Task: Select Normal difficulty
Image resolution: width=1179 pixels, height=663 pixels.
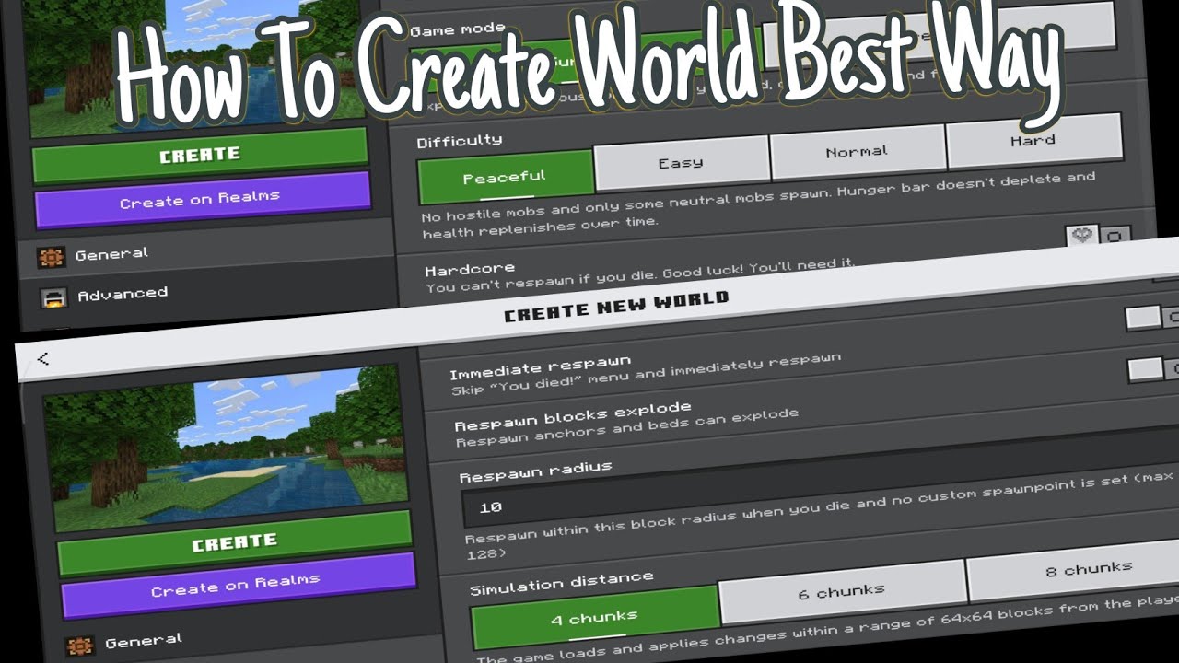Action: [857, 151]
